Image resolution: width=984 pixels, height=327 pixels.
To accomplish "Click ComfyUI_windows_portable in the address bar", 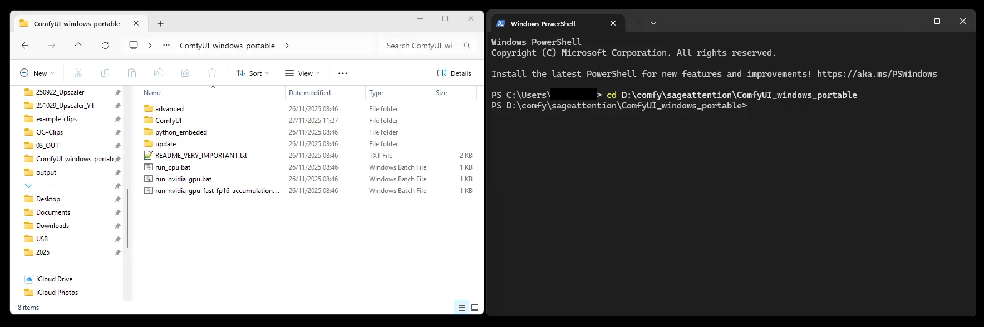I will (x=227, y=46).
